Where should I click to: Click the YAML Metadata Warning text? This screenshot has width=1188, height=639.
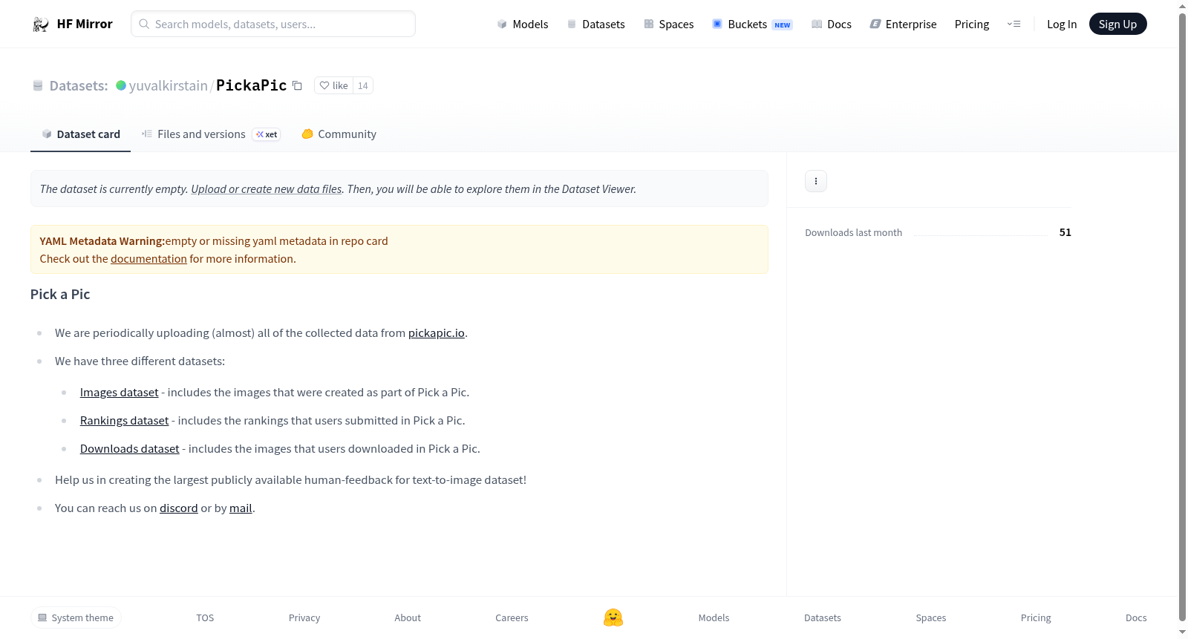102,241
